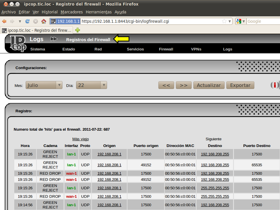This screenshot has width=280, height=210.
Task: Open the Día dropdown showing 22
Action: tap(92, 85)
